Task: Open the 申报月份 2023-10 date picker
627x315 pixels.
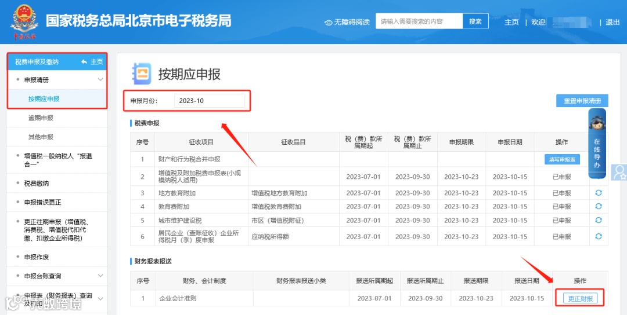Action: pyautogui.click(x=210, y=101)
